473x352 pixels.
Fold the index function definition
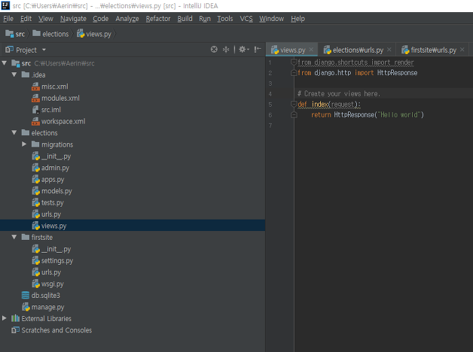[294, 104]
